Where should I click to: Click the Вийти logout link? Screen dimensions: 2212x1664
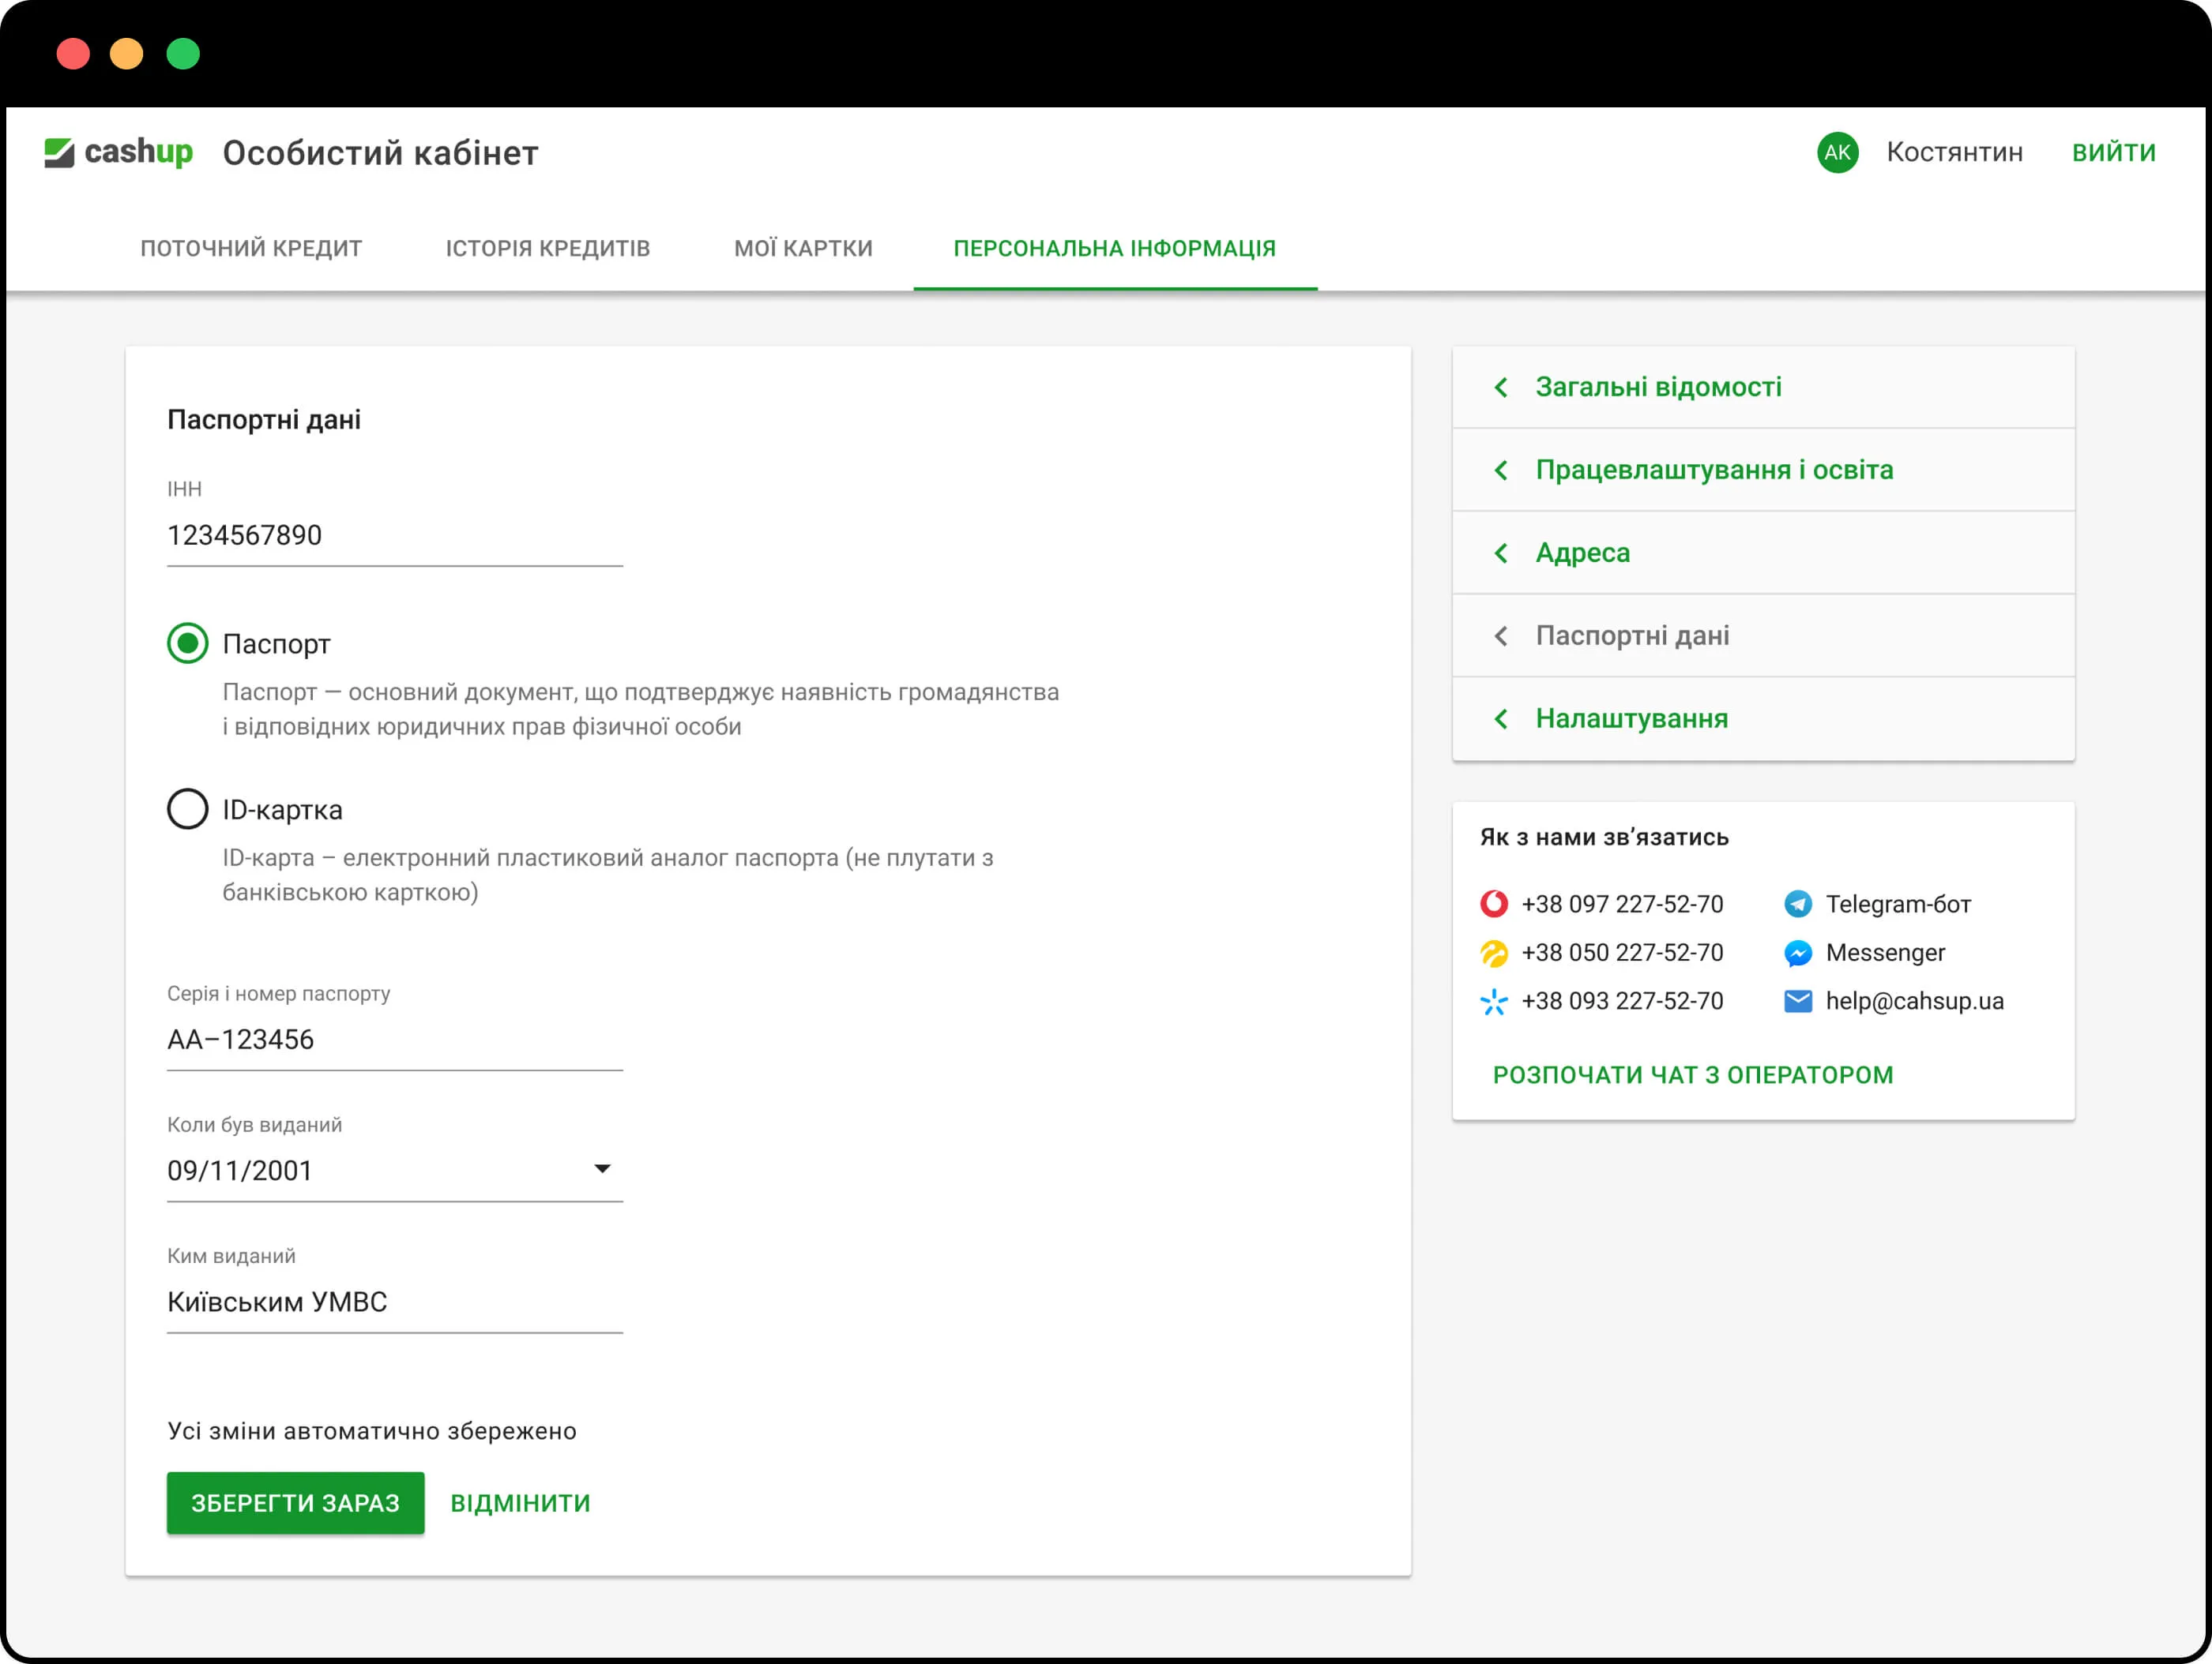2113,153
